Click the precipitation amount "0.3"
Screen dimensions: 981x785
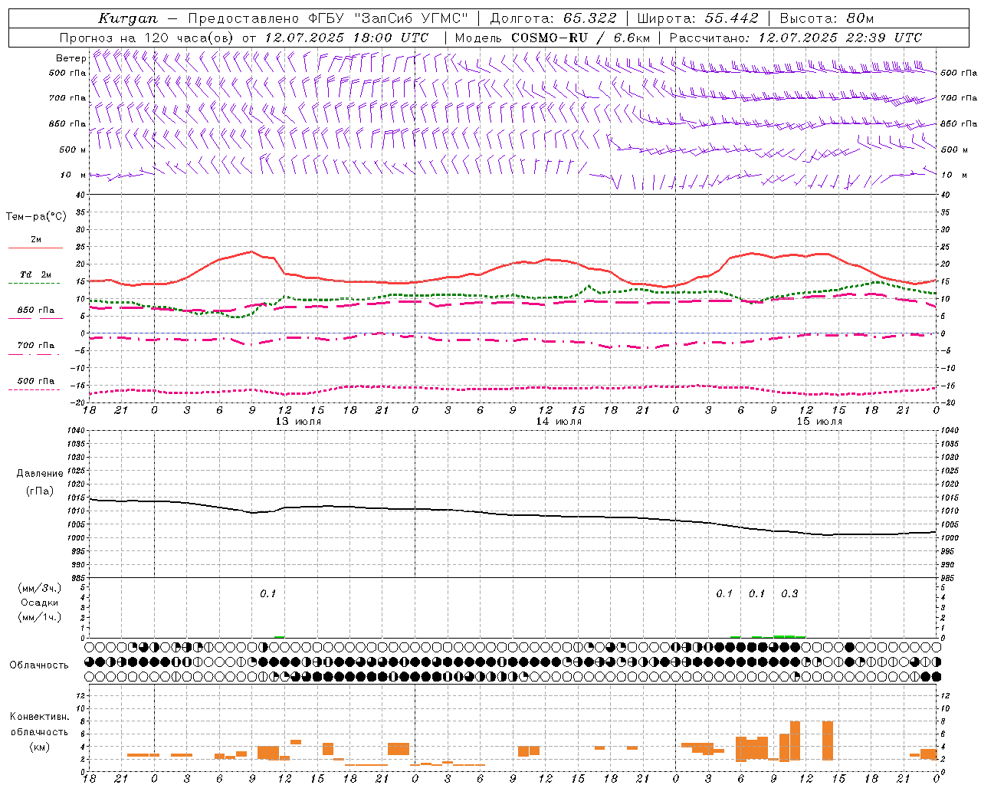tap(789, 593)
